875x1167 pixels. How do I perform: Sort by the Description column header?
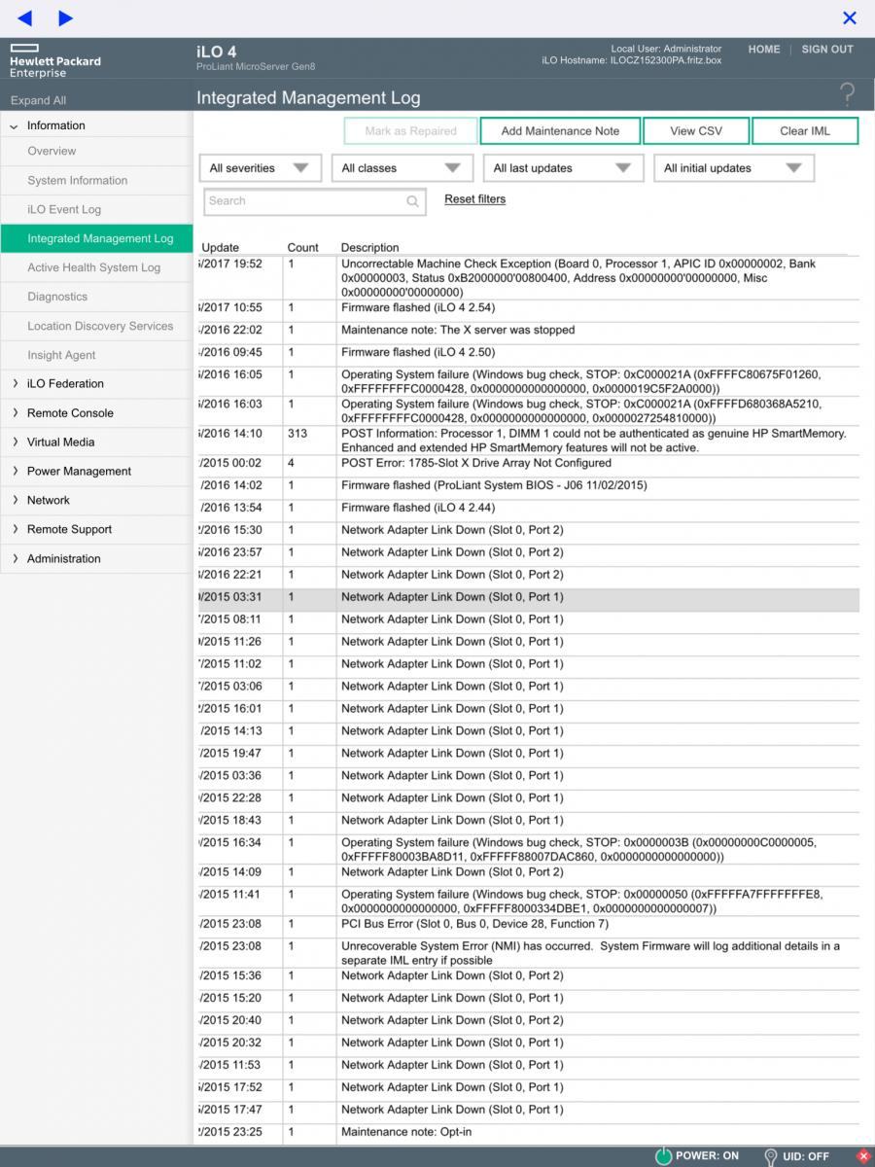point(369,248)
